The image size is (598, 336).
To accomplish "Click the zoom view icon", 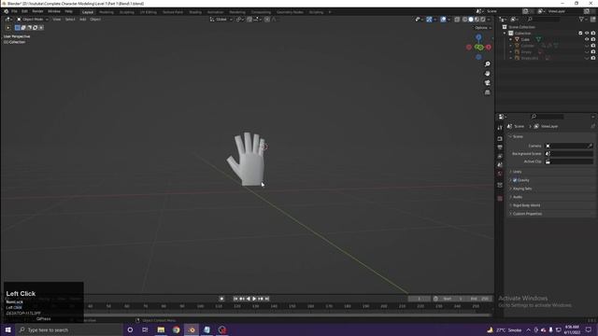I will point(488,64).
